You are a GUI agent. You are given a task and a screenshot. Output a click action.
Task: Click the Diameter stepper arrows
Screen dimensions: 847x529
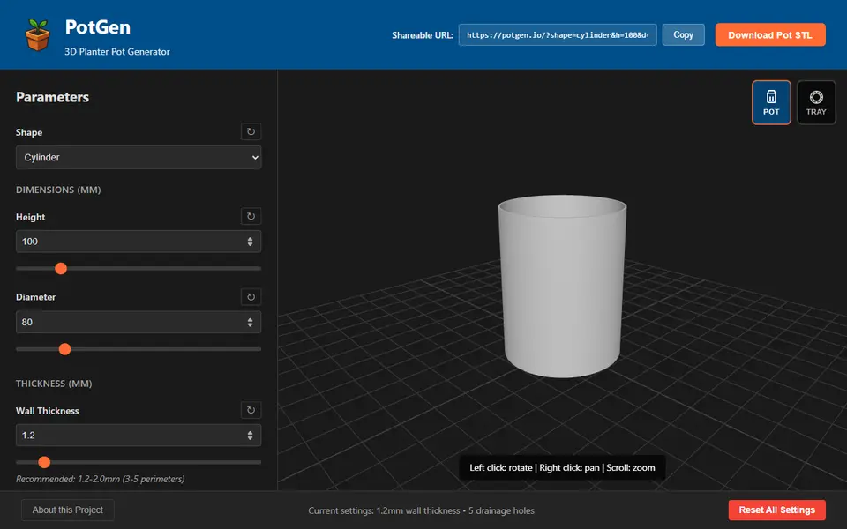(250, 323)
